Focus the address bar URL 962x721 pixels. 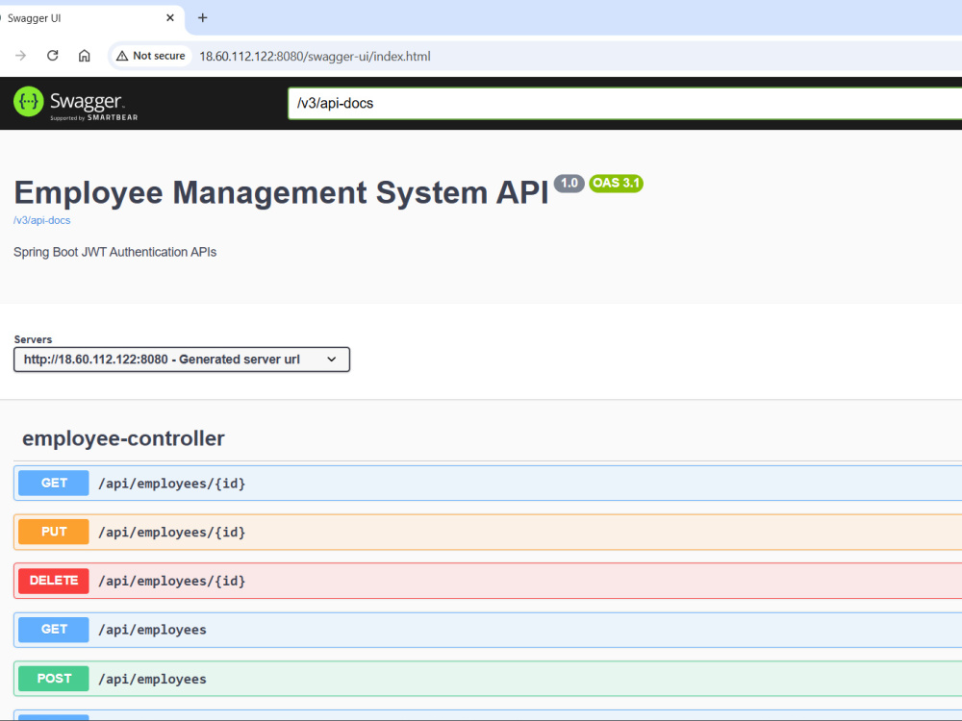click(x=315, y=57)
